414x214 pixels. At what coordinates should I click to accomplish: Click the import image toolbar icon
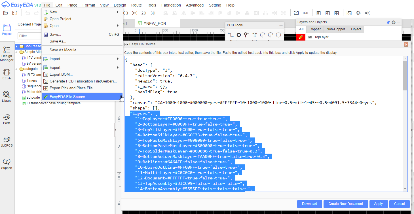click(349, 13)
